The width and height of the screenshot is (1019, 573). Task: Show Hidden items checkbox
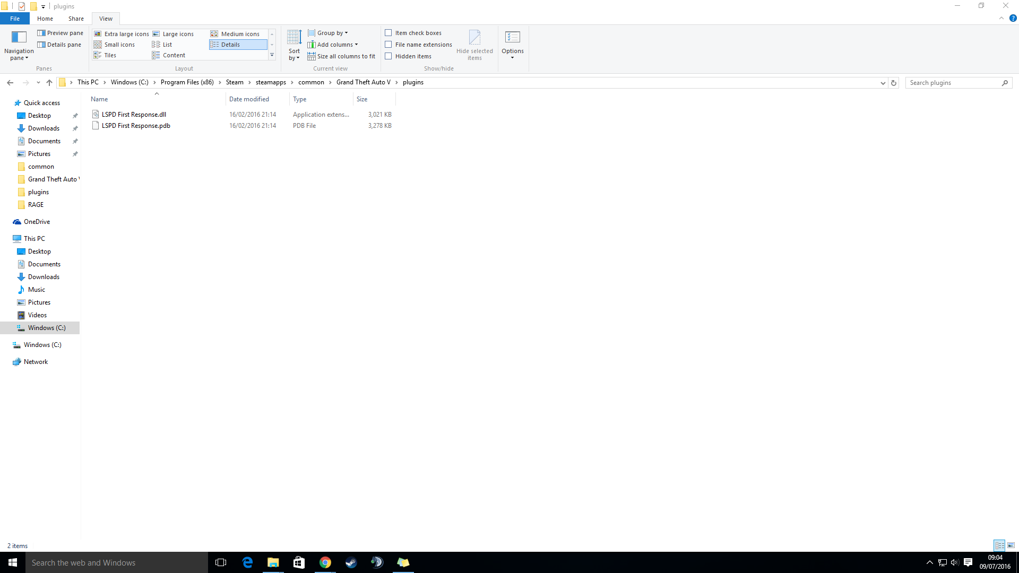click(388, 56)
